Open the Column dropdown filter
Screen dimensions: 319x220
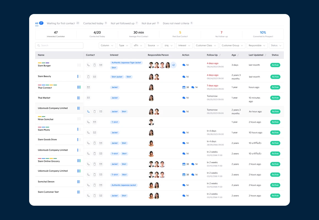[x=107, y=45]
